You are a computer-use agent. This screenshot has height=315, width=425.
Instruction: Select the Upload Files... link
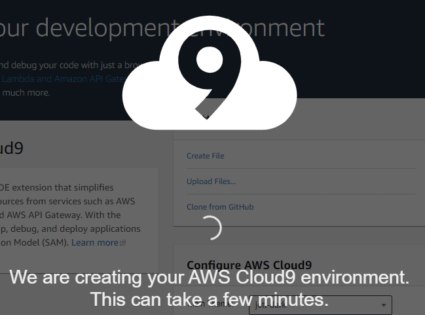(x=211, y=181)
